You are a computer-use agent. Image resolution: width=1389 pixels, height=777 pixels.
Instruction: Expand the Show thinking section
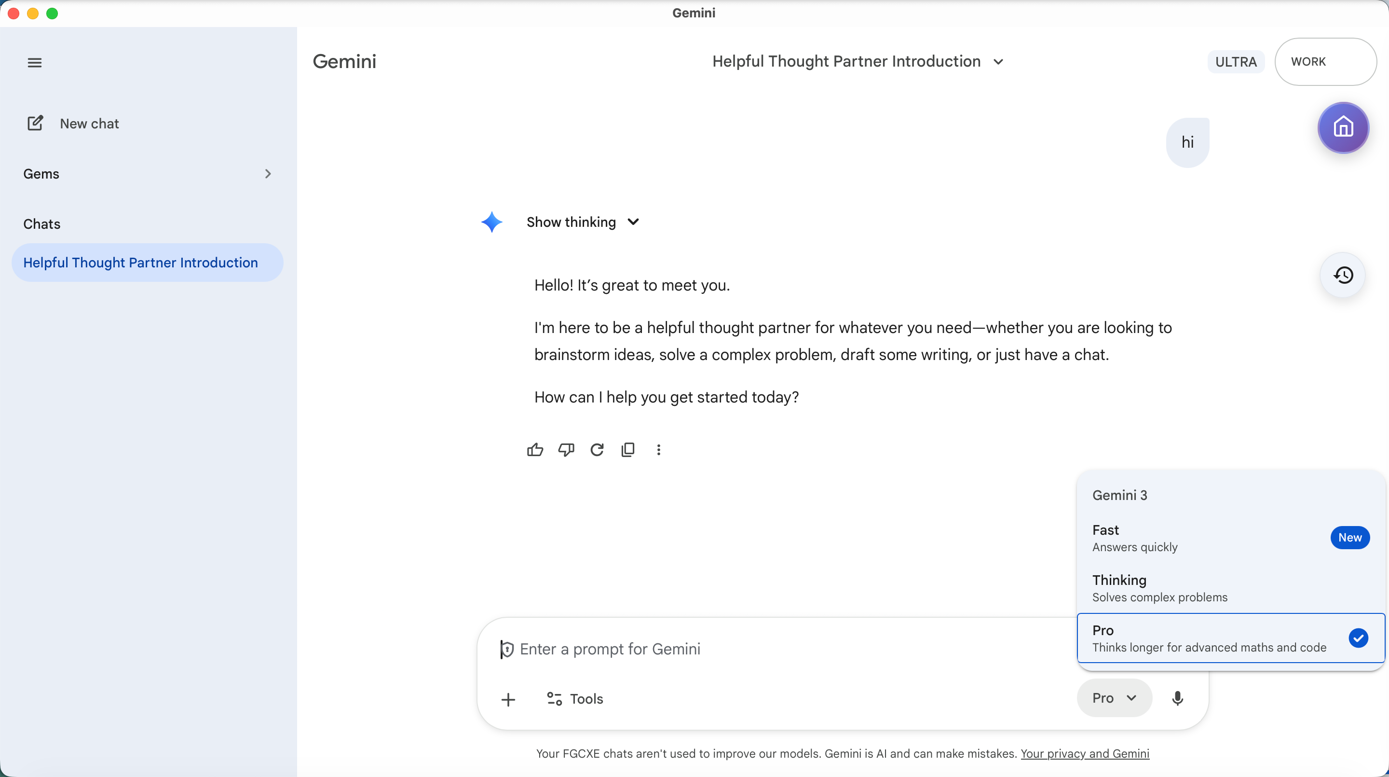pyautogui.click(x=582, y=222)
